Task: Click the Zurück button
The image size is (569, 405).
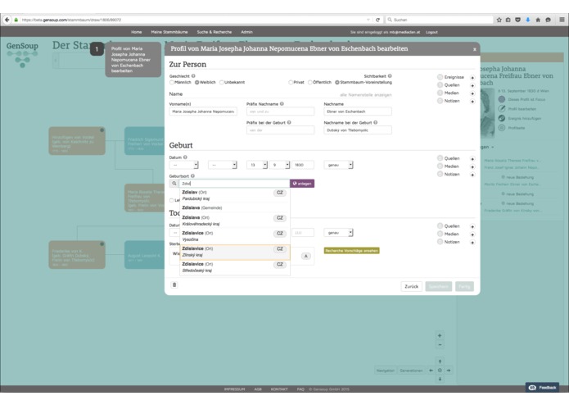Action: coord(412,286)
